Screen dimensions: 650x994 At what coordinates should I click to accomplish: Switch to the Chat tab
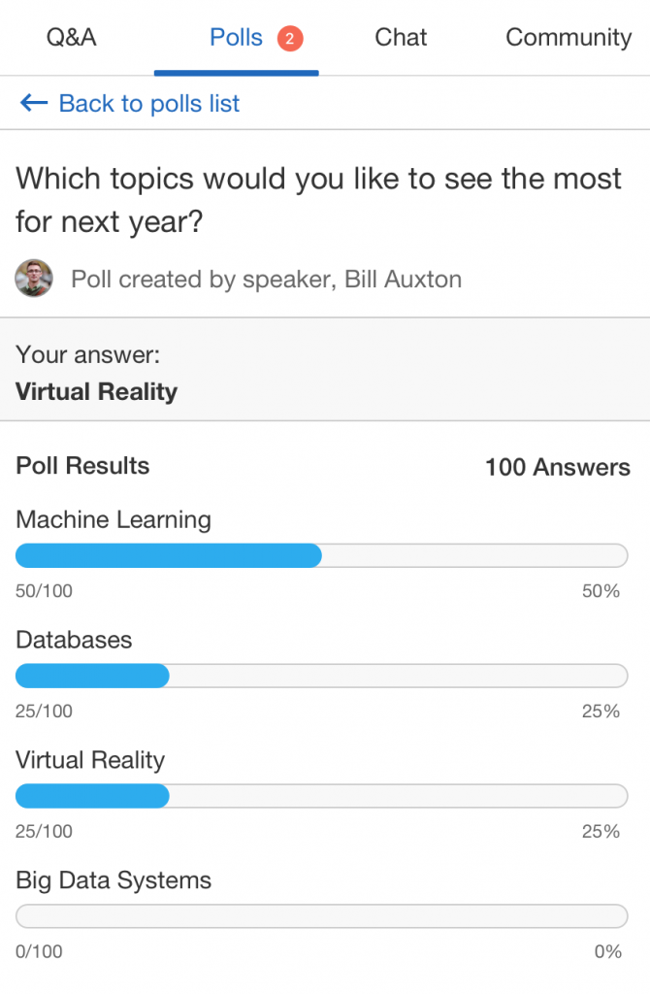click(400, 37)
